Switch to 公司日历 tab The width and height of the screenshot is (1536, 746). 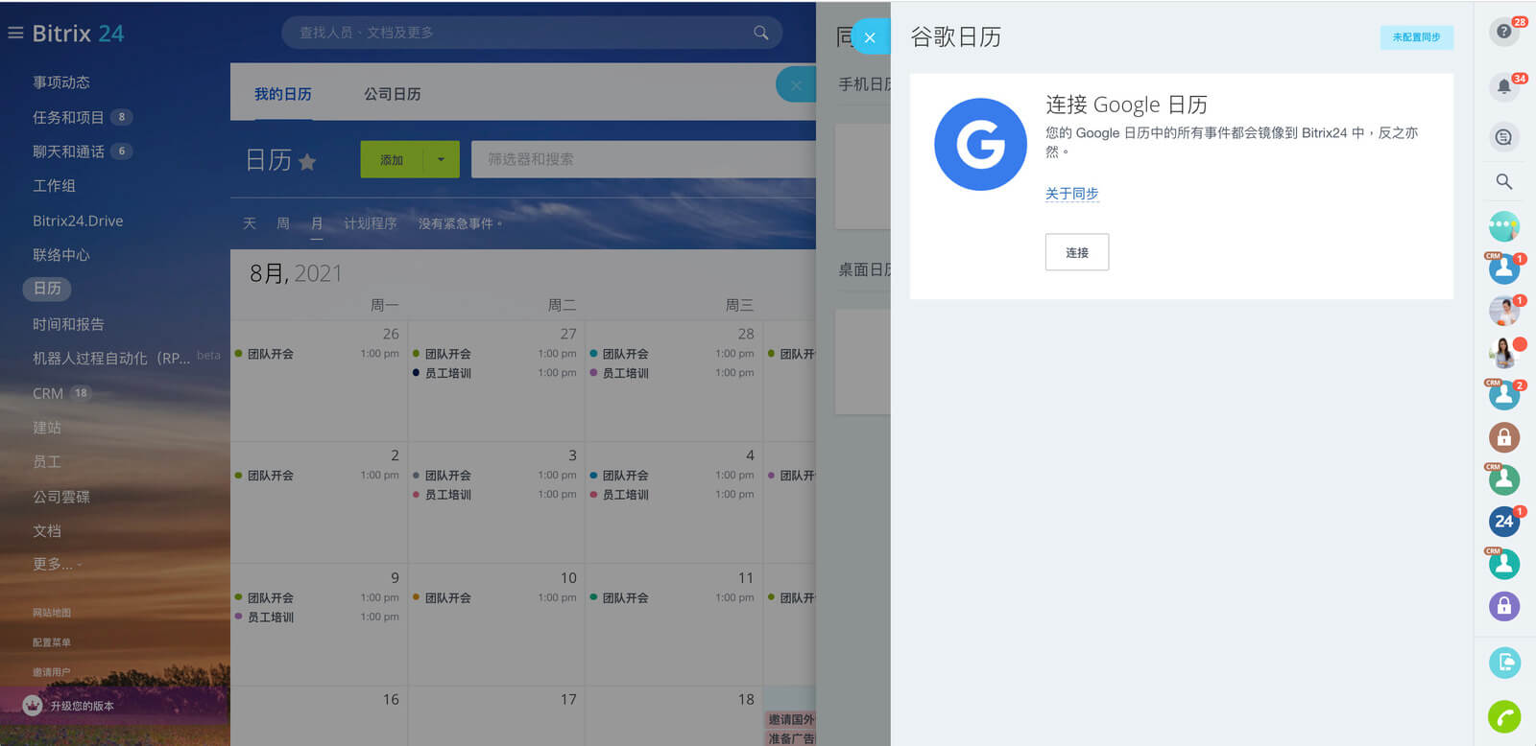392,94
